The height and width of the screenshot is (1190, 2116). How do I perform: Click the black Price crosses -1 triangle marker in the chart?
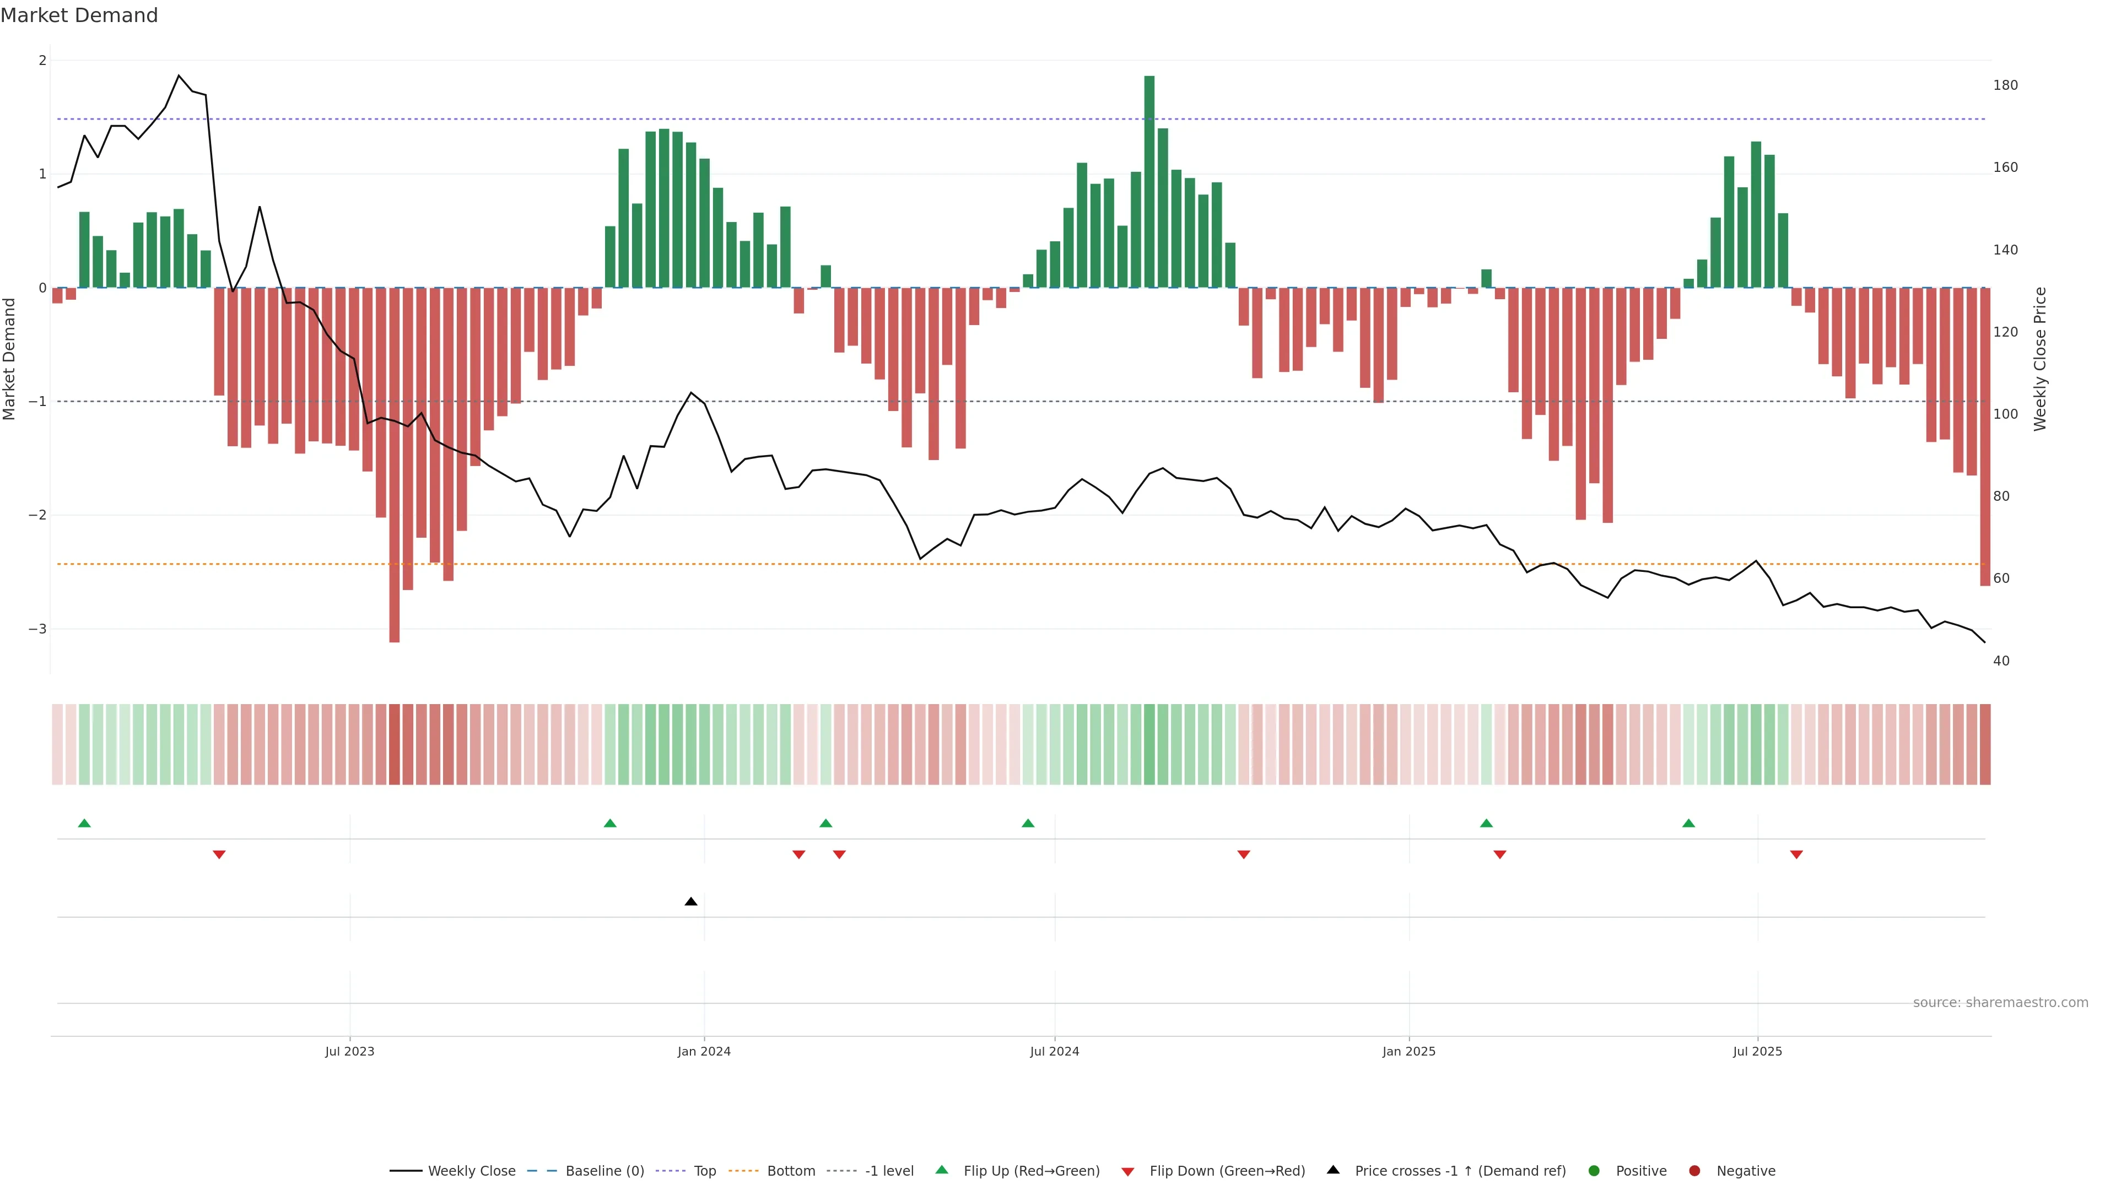pyautogui.click(x=691, y=902)
